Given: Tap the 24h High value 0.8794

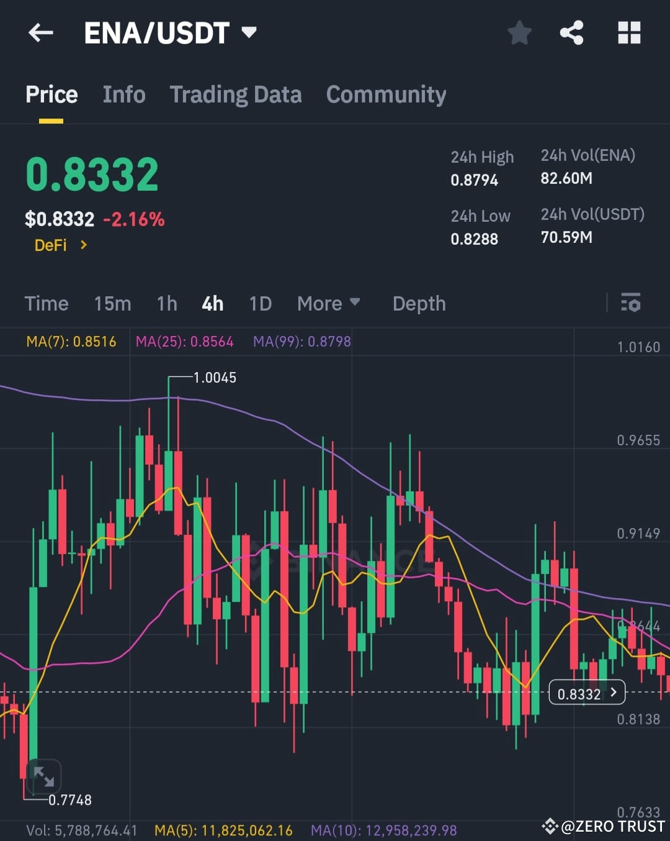Looking at the screenshot, I should 475,180.
